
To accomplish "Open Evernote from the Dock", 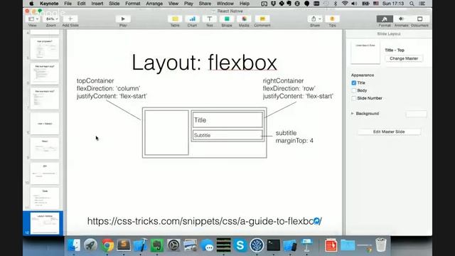I will [157, 245].
